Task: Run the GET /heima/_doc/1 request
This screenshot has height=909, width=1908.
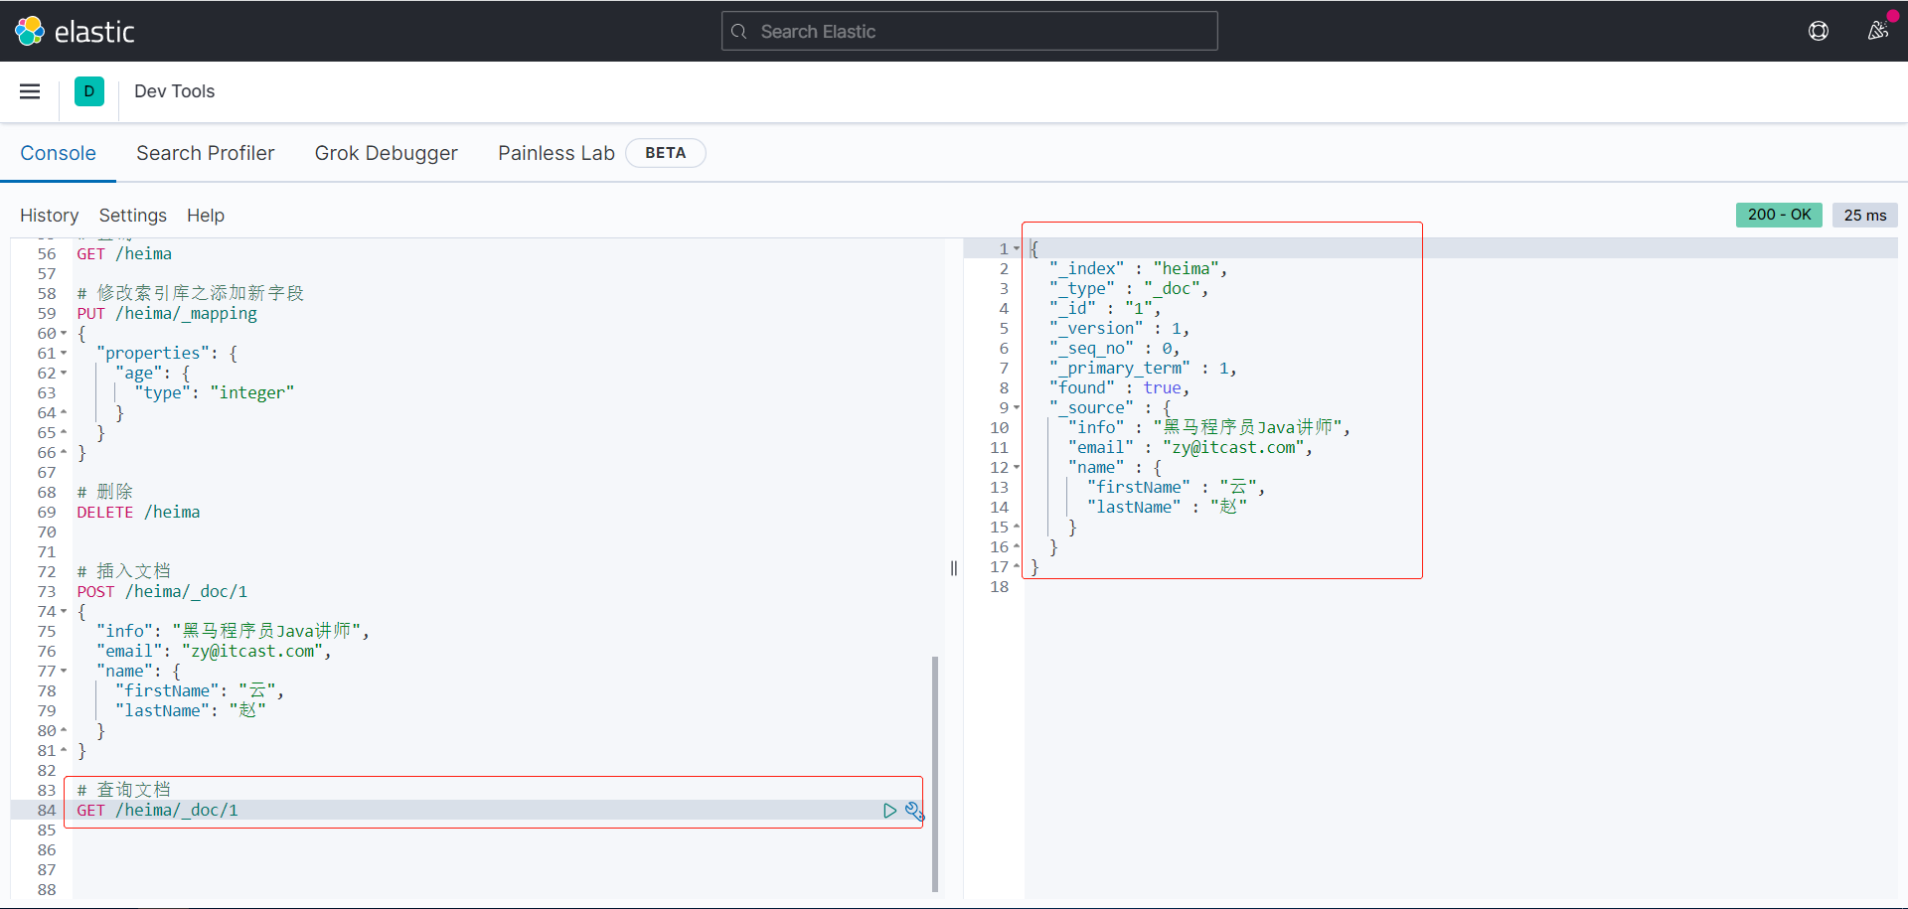Action: pos(889,811)
